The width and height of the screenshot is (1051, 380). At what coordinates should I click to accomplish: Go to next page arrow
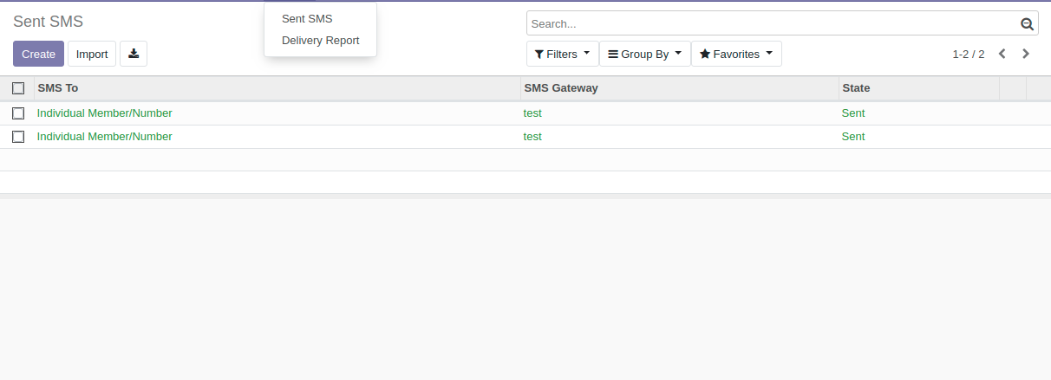[x=1026, y=54]
